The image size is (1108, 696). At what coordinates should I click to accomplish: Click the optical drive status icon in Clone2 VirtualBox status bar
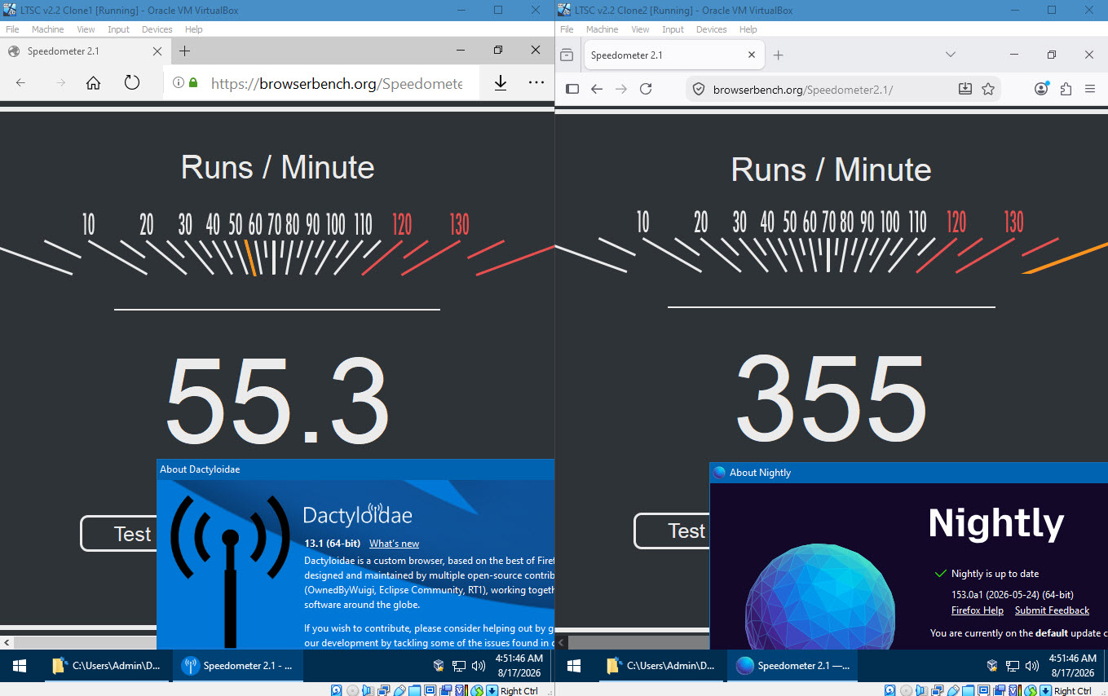point(907,690)
